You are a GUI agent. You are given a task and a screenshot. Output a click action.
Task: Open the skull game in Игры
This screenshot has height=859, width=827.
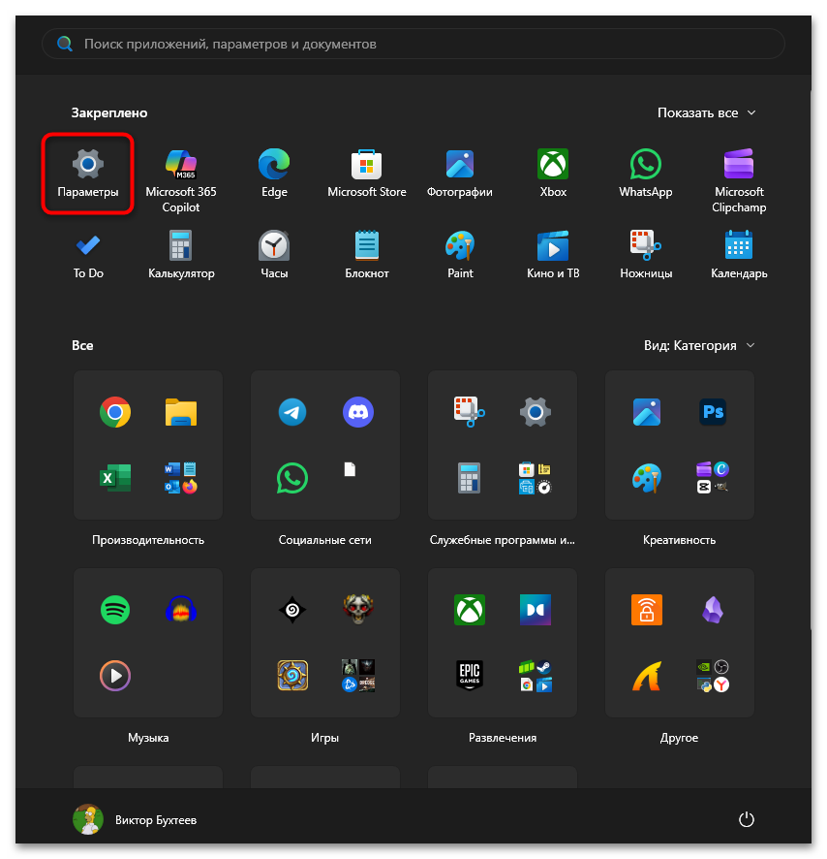tap(358, 609)
